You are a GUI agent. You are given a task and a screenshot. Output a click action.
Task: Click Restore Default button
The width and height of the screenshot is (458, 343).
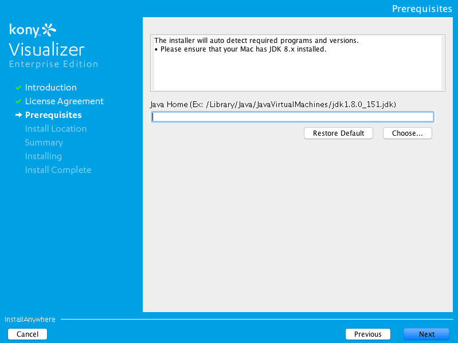[338, 133]
